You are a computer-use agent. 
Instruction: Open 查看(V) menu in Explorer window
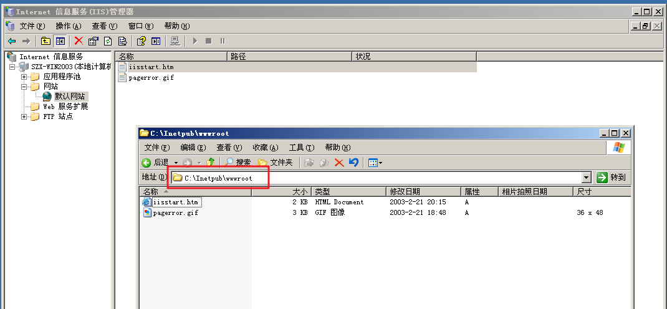pyautogui.click(x=229, y=148)
